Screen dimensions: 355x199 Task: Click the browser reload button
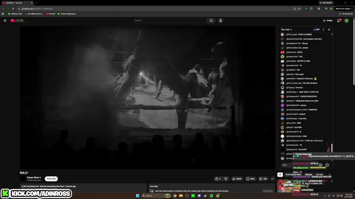coord(13,9)
